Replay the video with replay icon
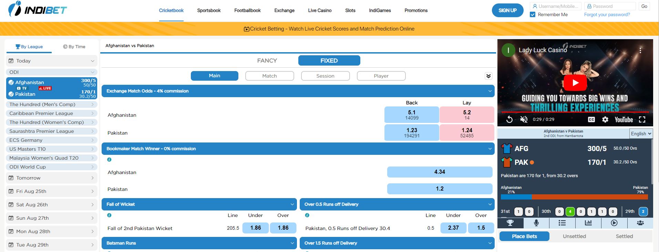659x252 pixels. 509,119
